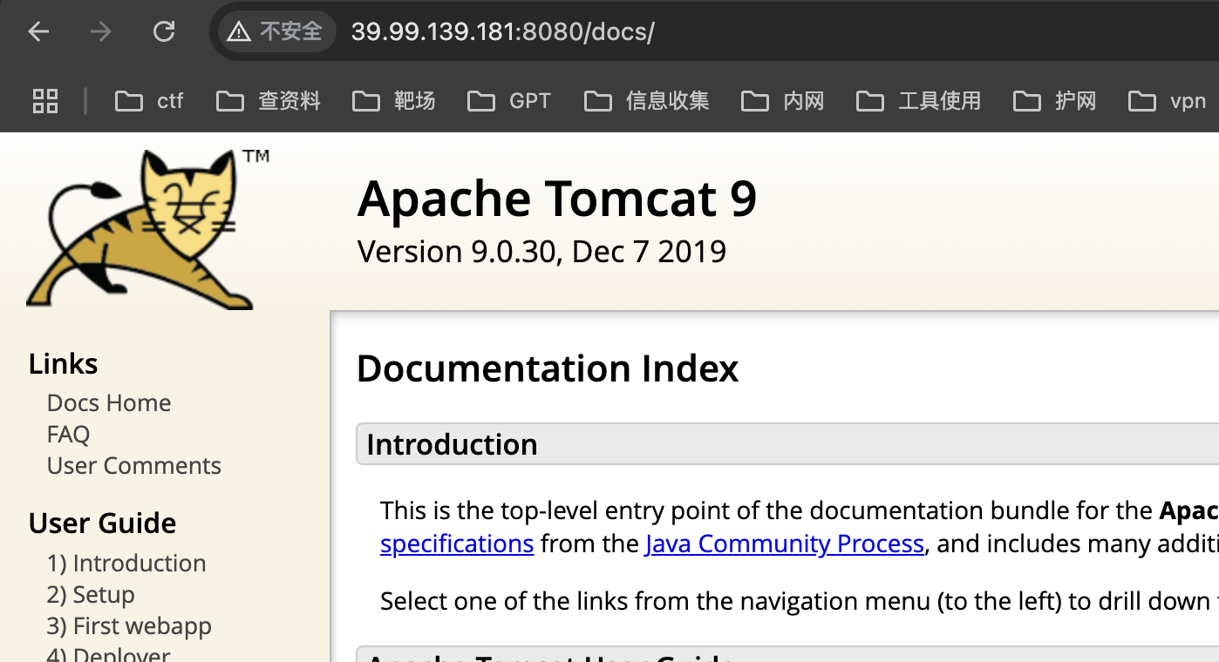1219x662 pixels.
Task: Click the Documentation Index heading
Action: tap(548, 368)
